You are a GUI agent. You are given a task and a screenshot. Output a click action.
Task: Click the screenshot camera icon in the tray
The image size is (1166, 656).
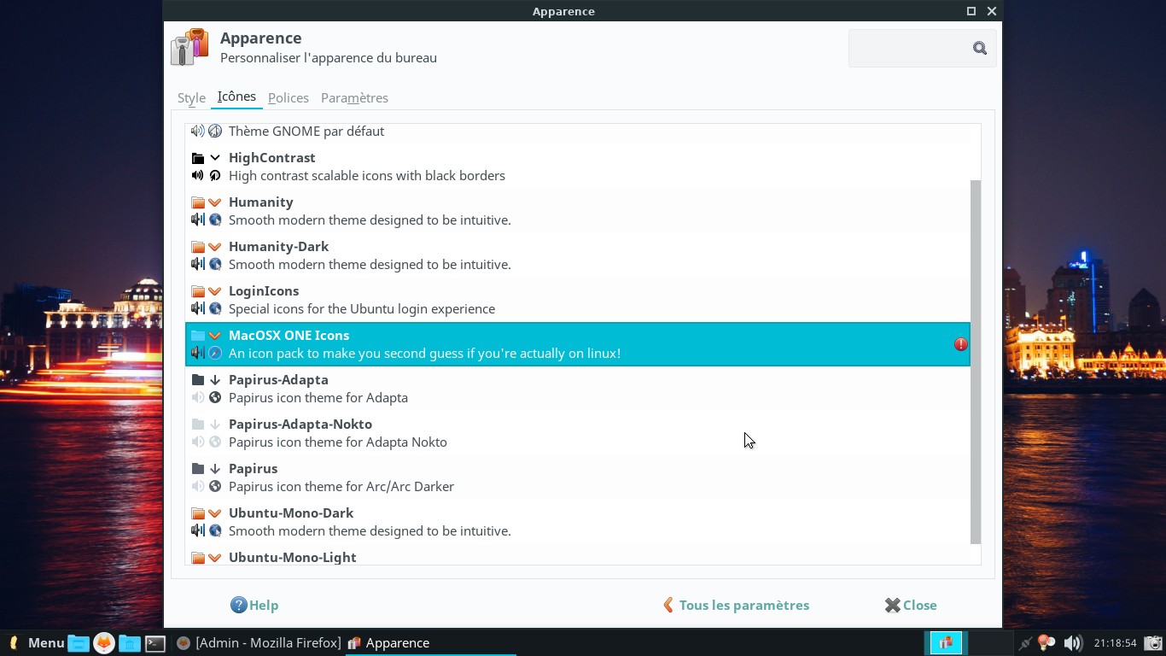tap(1152, 643)
